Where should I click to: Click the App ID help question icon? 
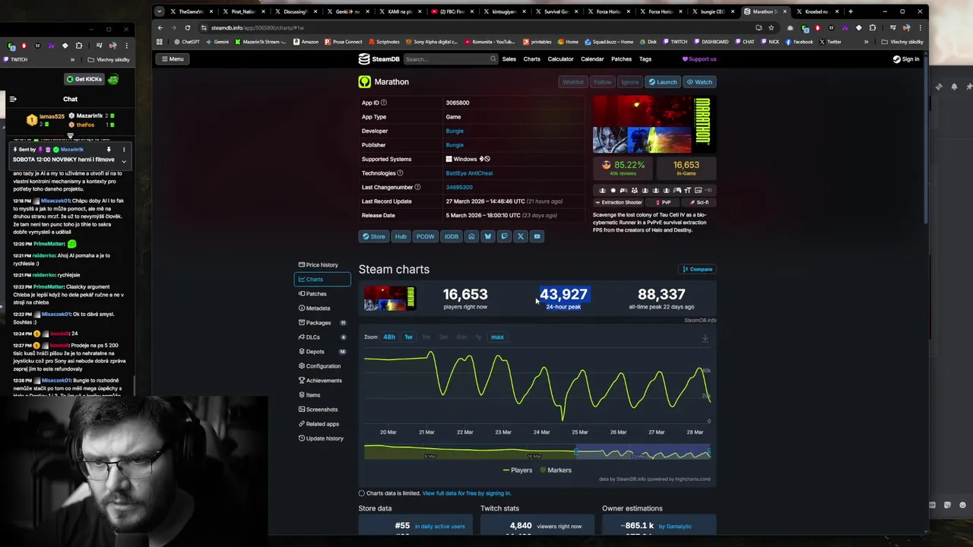(384, 103)
